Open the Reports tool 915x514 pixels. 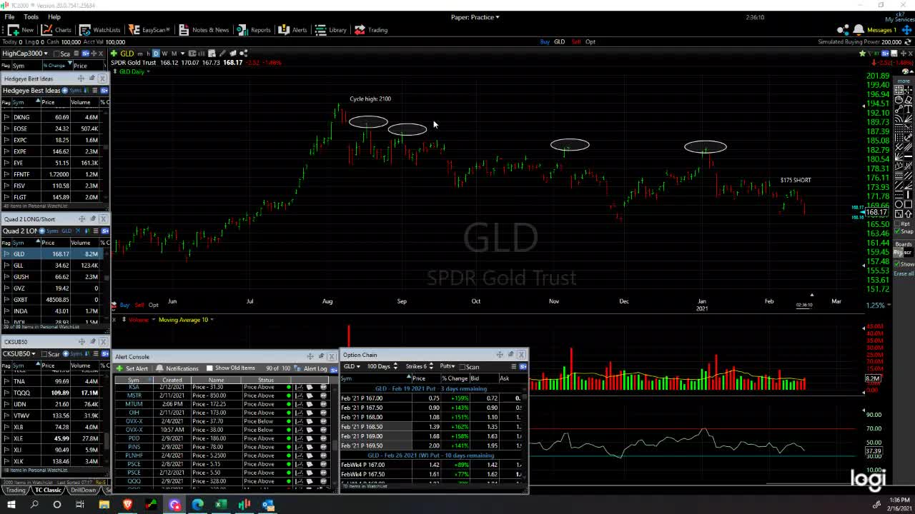point(254,30)
